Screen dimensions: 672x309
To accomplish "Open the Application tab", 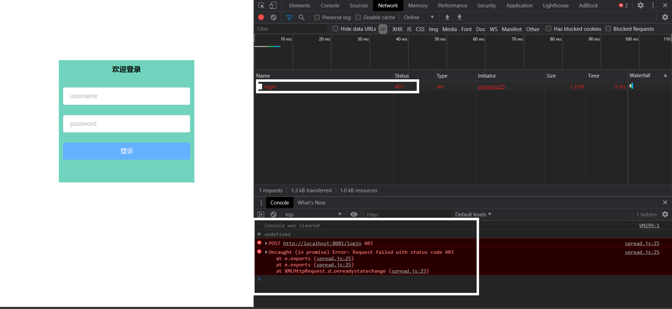I will point(519,6).
